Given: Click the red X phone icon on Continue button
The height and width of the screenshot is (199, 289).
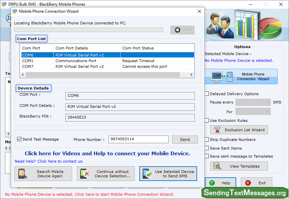Looking at the screenshot, I should pyautogui.click(x=85, y=174).
